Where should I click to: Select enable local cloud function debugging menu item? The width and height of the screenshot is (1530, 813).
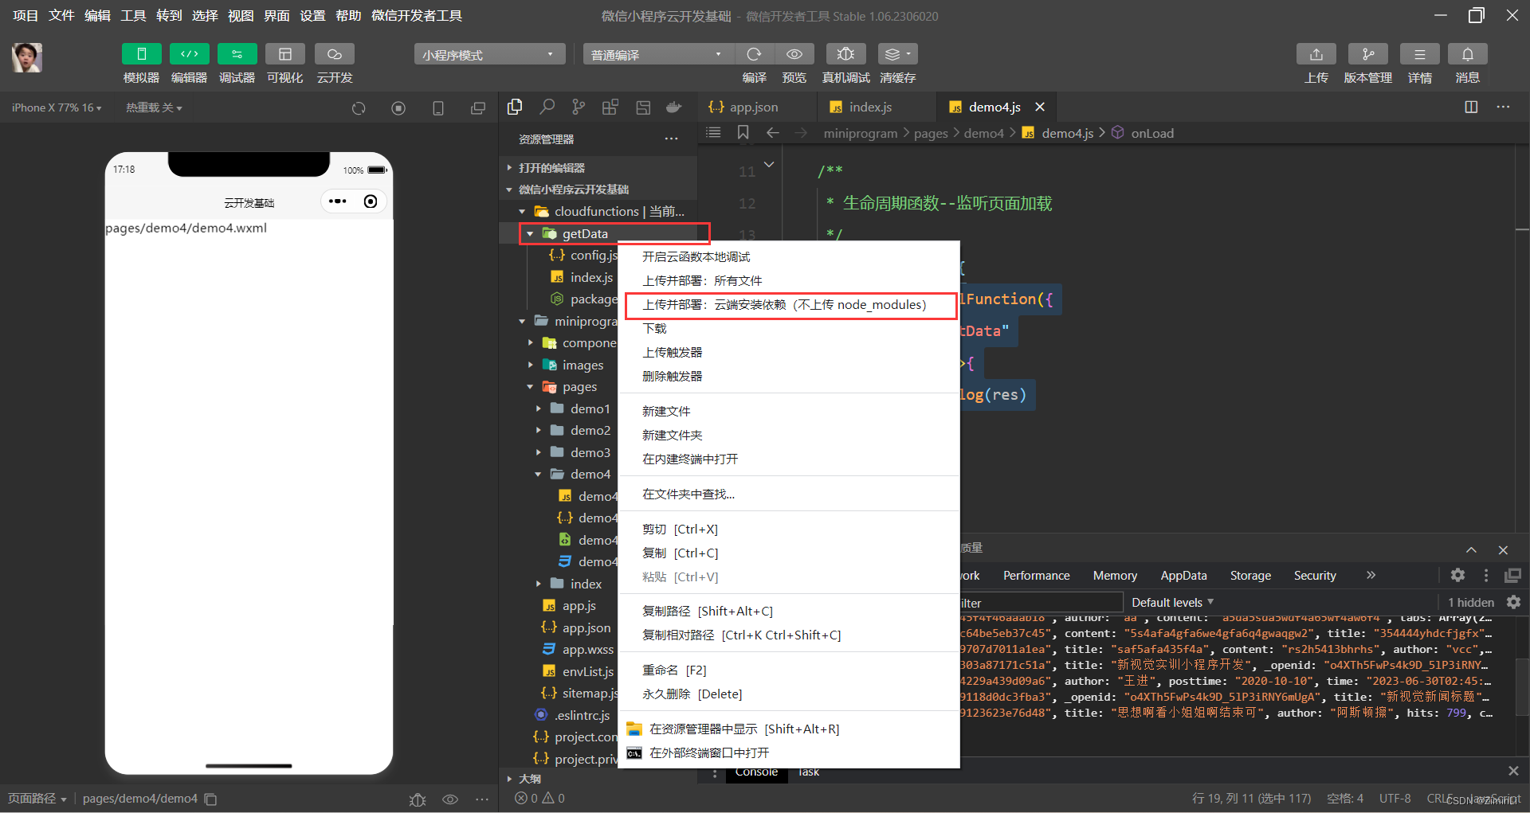(789, 256)
